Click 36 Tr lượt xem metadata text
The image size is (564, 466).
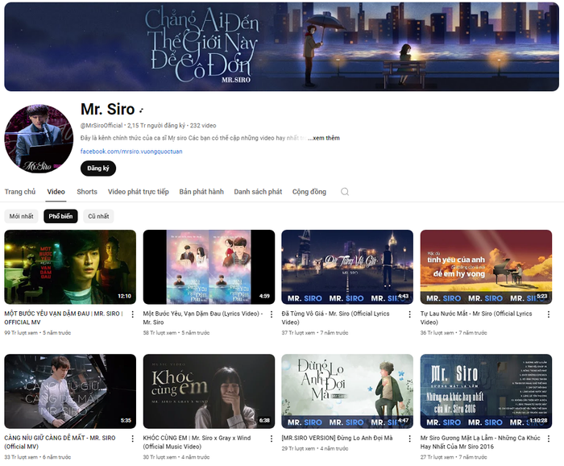tap(454, 333)
